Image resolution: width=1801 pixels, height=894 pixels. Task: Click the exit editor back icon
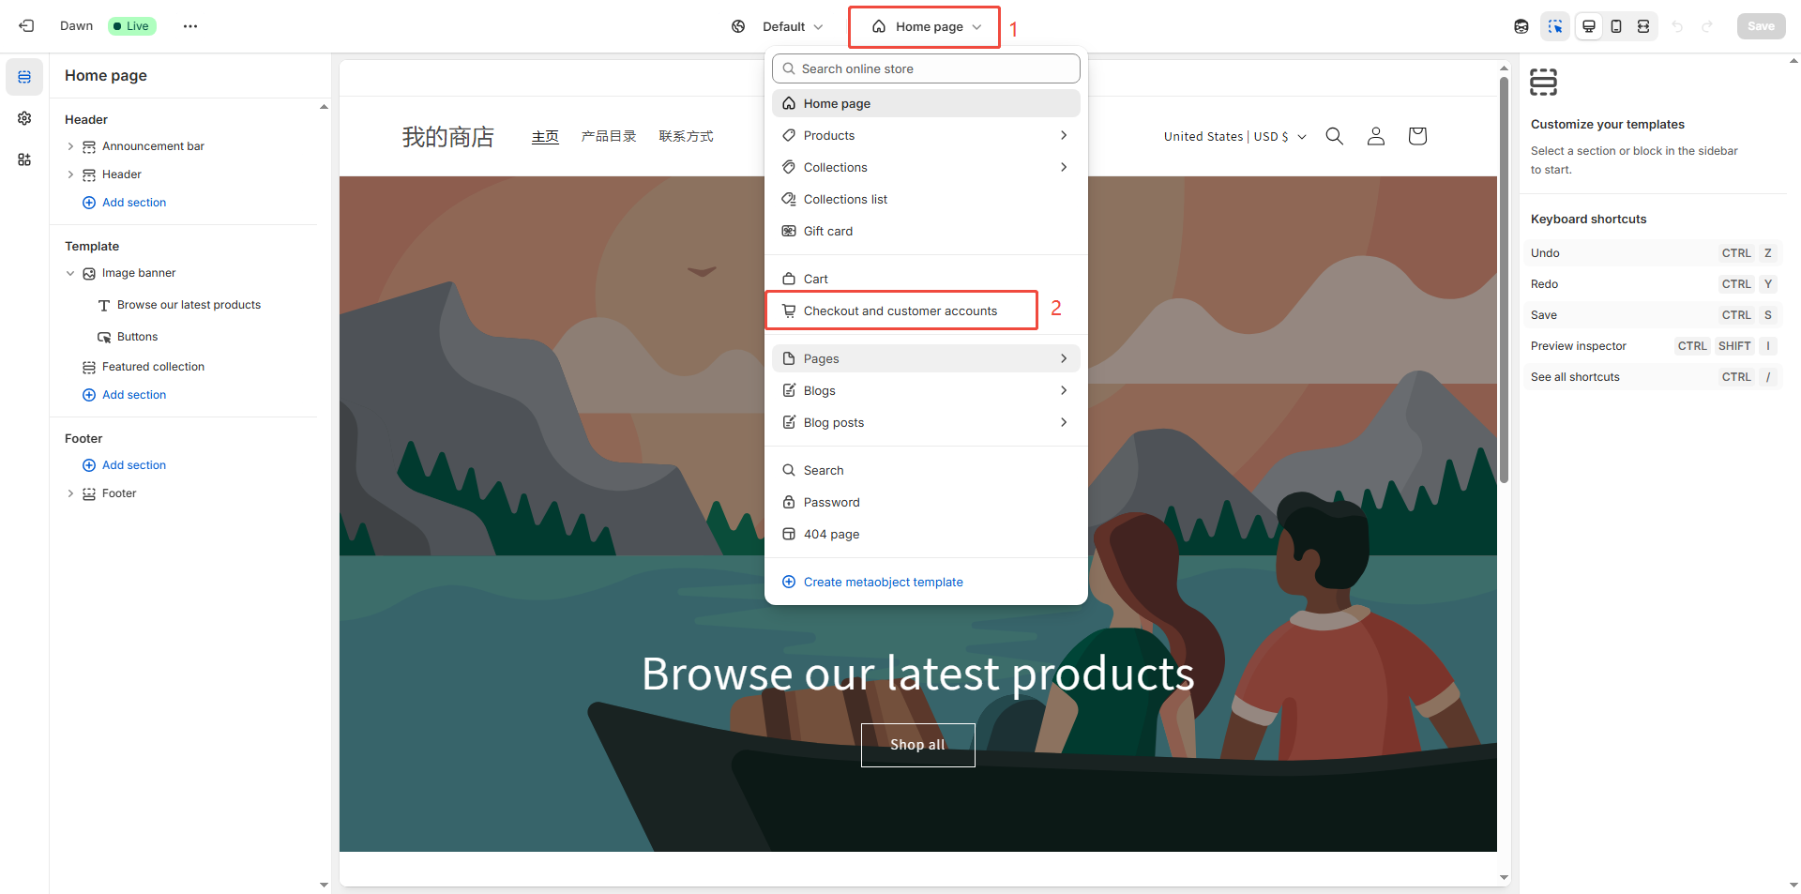point(26,26)
